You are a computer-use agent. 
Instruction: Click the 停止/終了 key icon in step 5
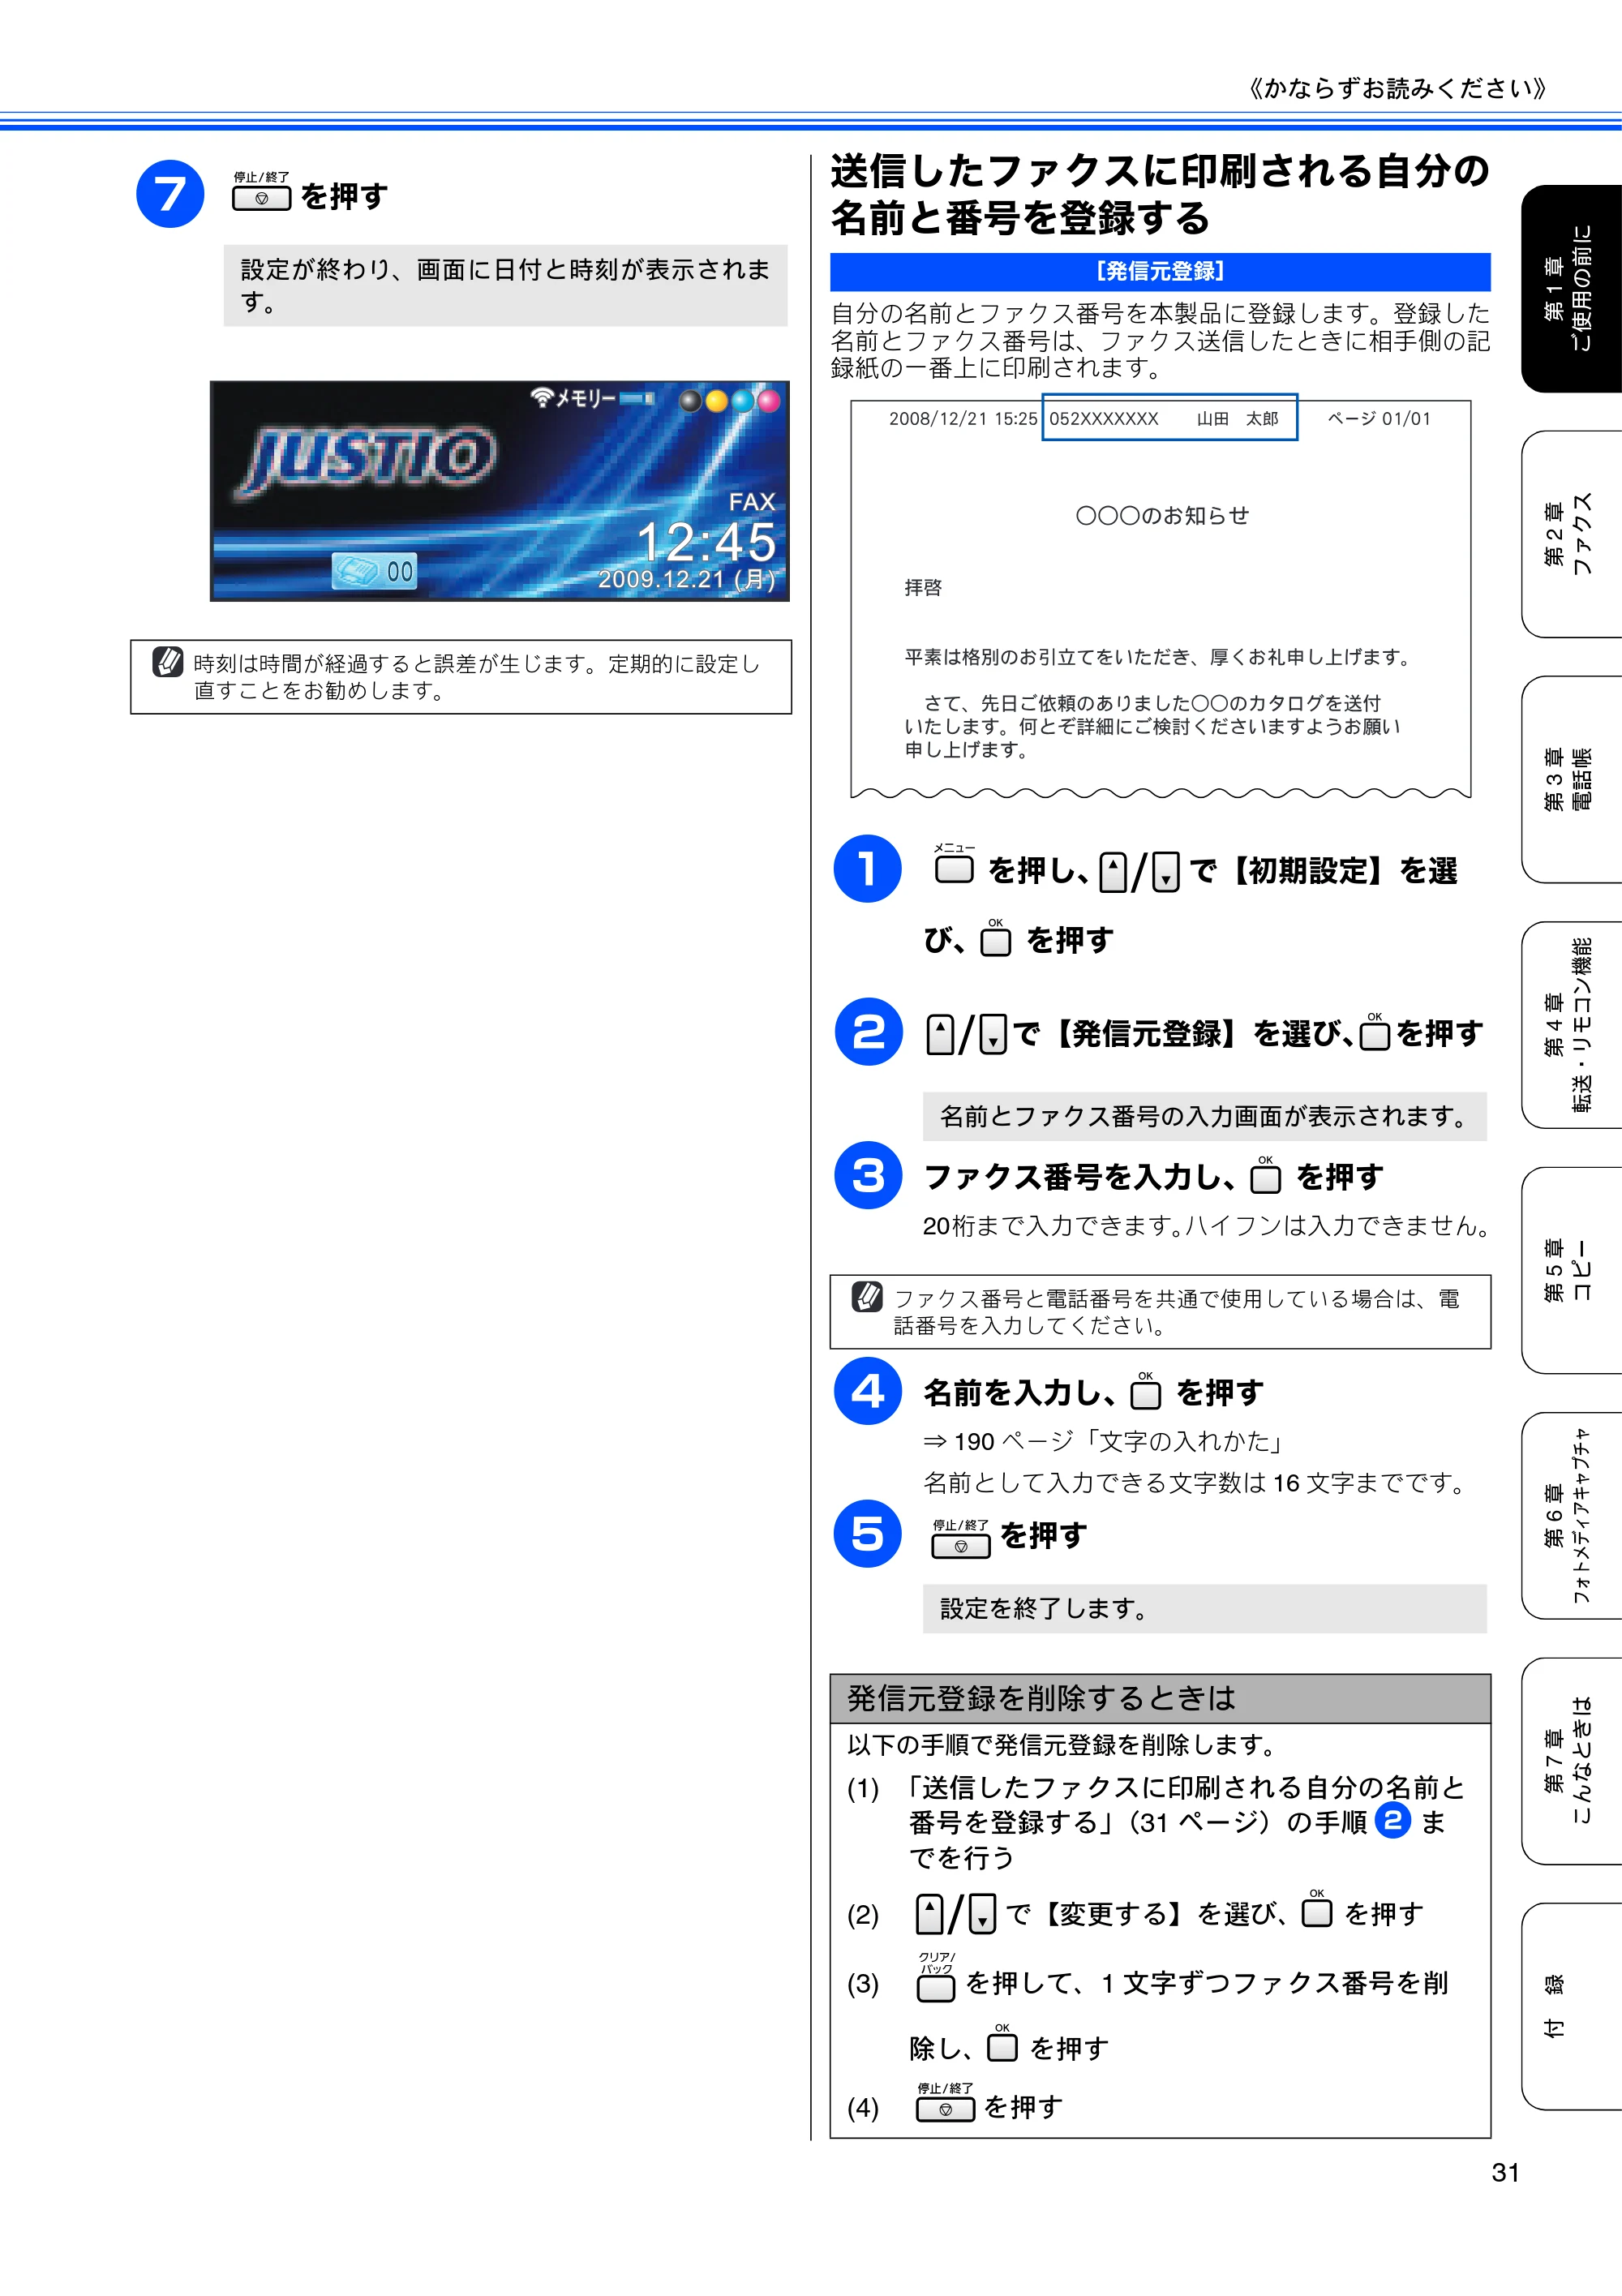pos(961,1539)
